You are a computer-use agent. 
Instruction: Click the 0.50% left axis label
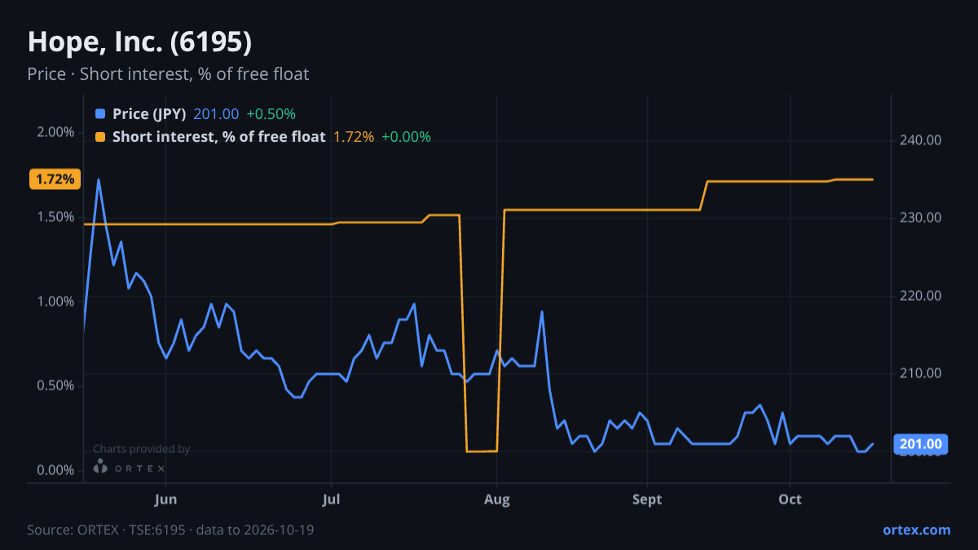click(57, 385)
